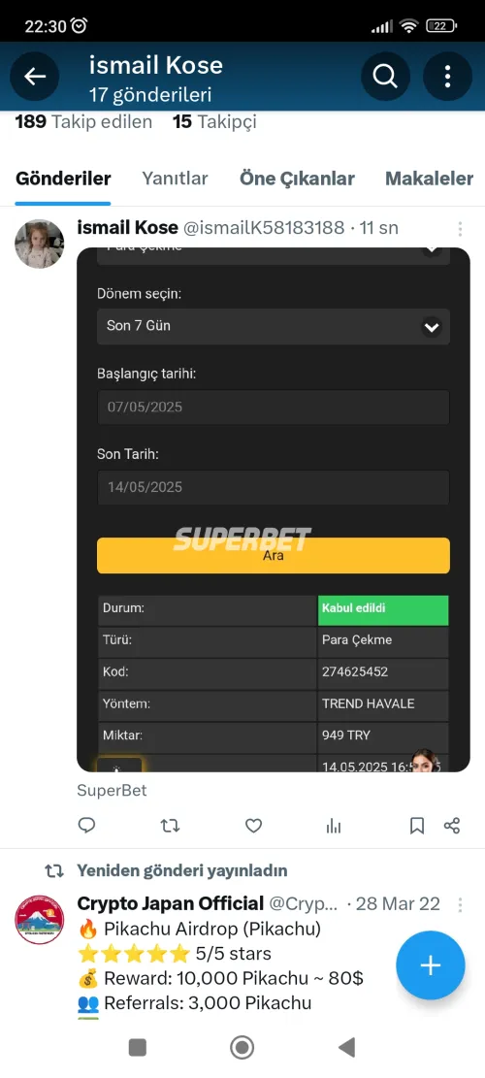The width and height of the screenshot is (485, 1078).
Task: Open ismail Kose's profile avatar
Action: tap(39, 245)
